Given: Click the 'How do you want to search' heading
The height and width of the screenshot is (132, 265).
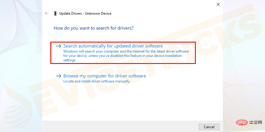Looking at the screenshot, I should (x=94, y=28).
